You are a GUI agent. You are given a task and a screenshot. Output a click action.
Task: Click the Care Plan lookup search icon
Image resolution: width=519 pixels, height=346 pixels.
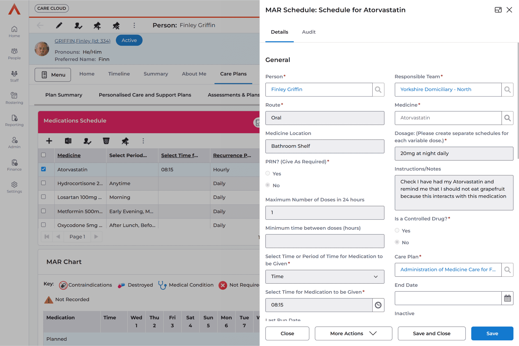click(x=507, y=270)
